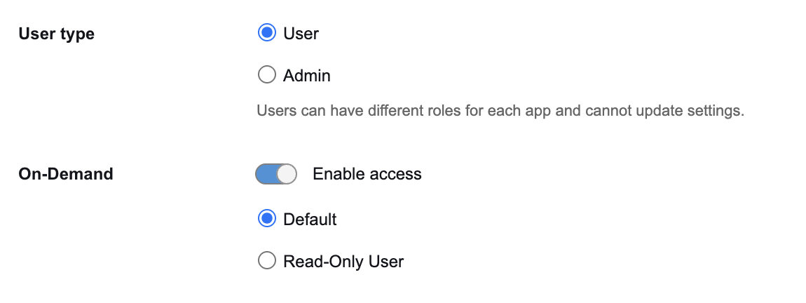Click the "Enable access" label text
The width and height of the screenshot is (806, 303).
(367, 174)
